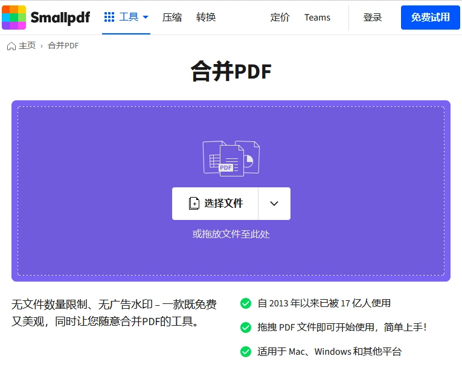Expand the file source chevron dropdown

click(x=274, y=204)
